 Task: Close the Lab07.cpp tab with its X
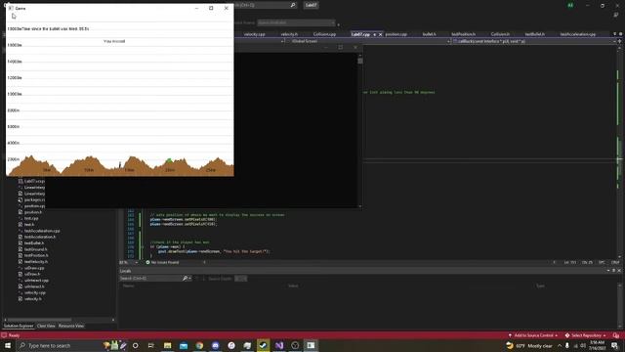coord(380,35)
